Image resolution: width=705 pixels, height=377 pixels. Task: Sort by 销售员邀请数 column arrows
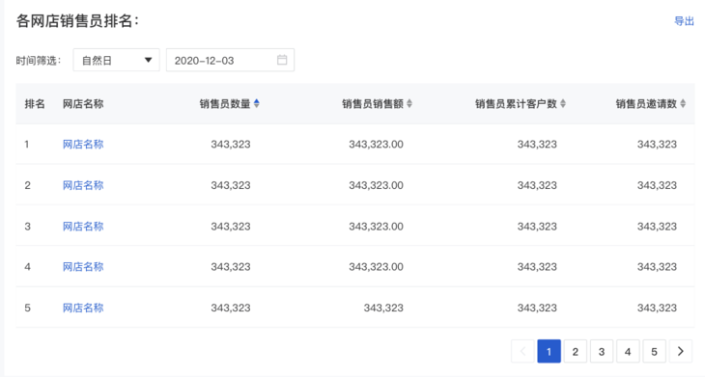point(683,104)
